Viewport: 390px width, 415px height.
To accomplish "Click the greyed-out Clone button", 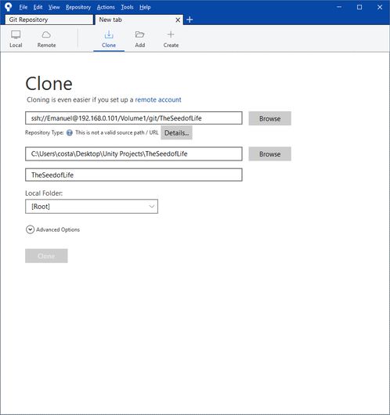I will click(x=46, y=256).
